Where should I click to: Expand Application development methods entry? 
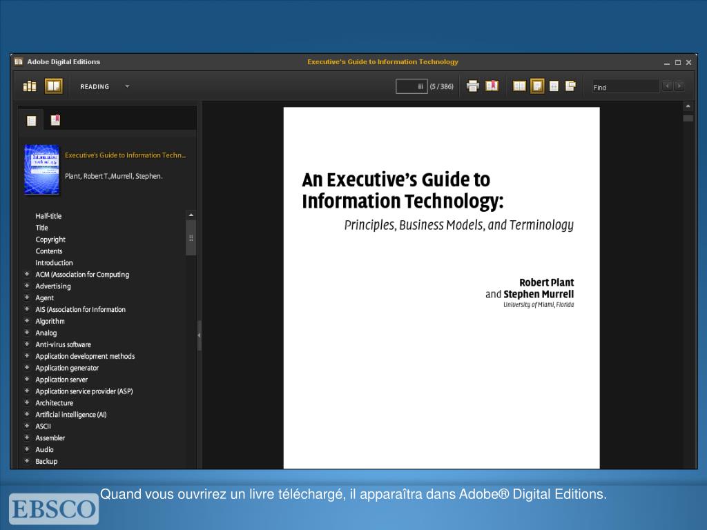[27, 356]
